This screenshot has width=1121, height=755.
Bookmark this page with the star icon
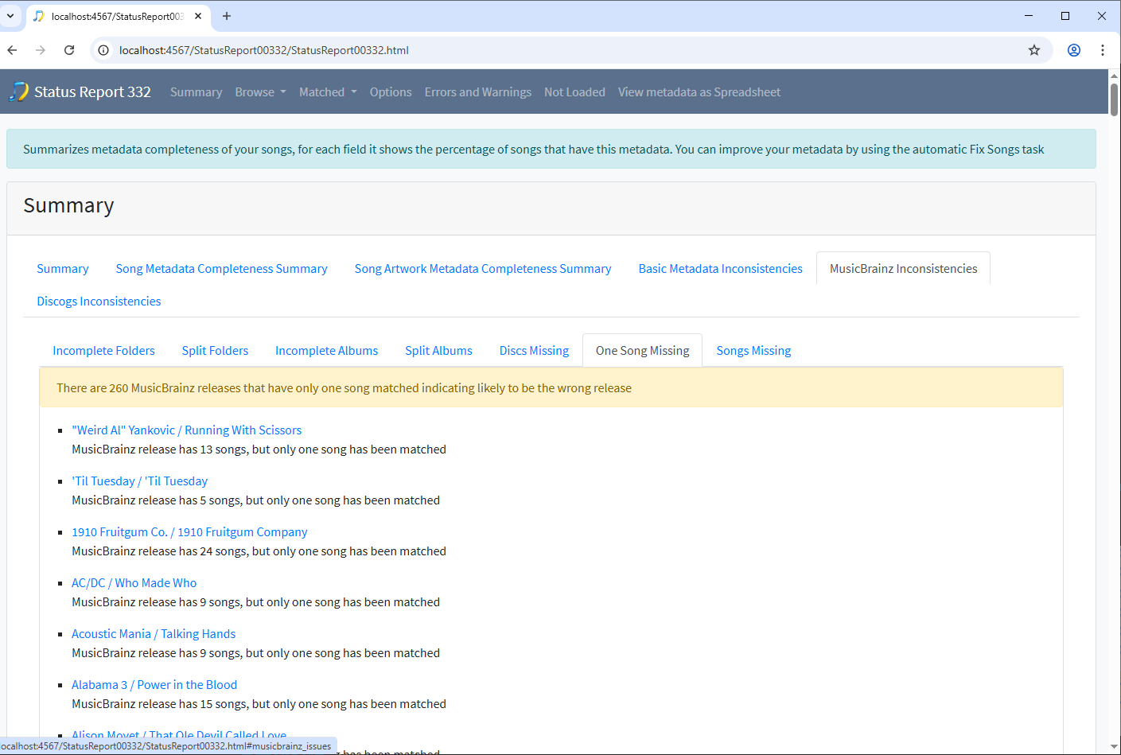pyautogui.click(x=1034, y=50)
